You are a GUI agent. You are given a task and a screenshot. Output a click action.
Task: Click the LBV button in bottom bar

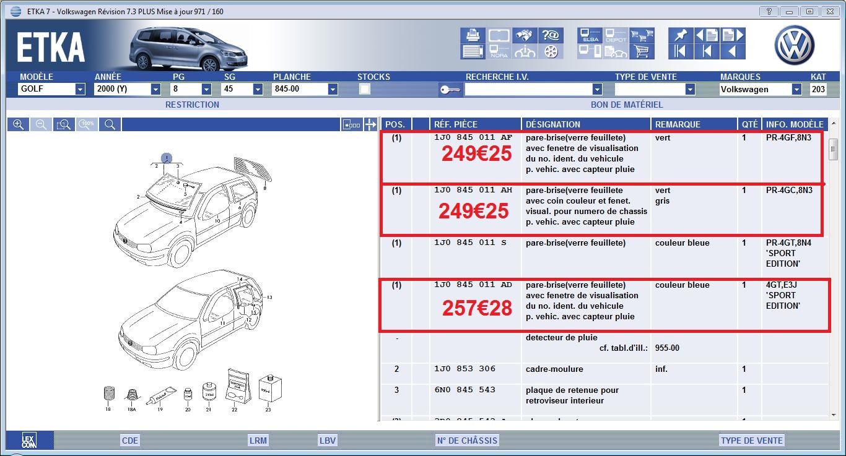point(328,441)
